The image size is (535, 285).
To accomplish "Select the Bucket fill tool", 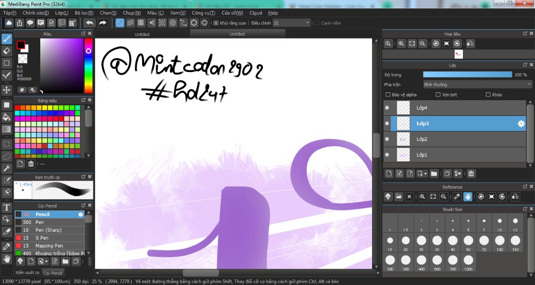I will [x=6, y=117].
